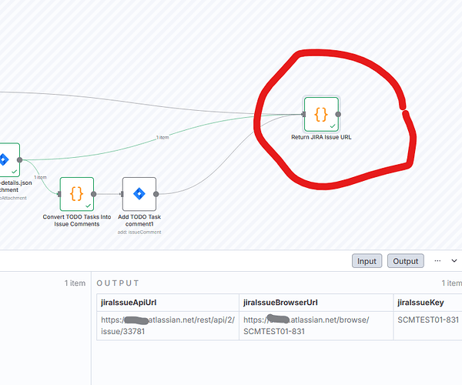Click output connector of Convert TODO Tasks node
The width and height of the screenshot is (462, 385).
point(94,194)
